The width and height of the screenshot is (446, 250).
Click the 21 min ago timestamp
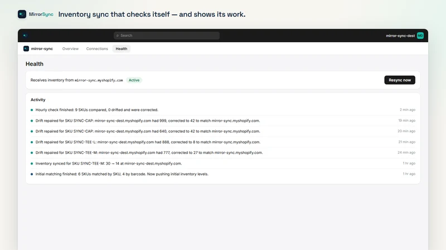(x=407, y=142)
